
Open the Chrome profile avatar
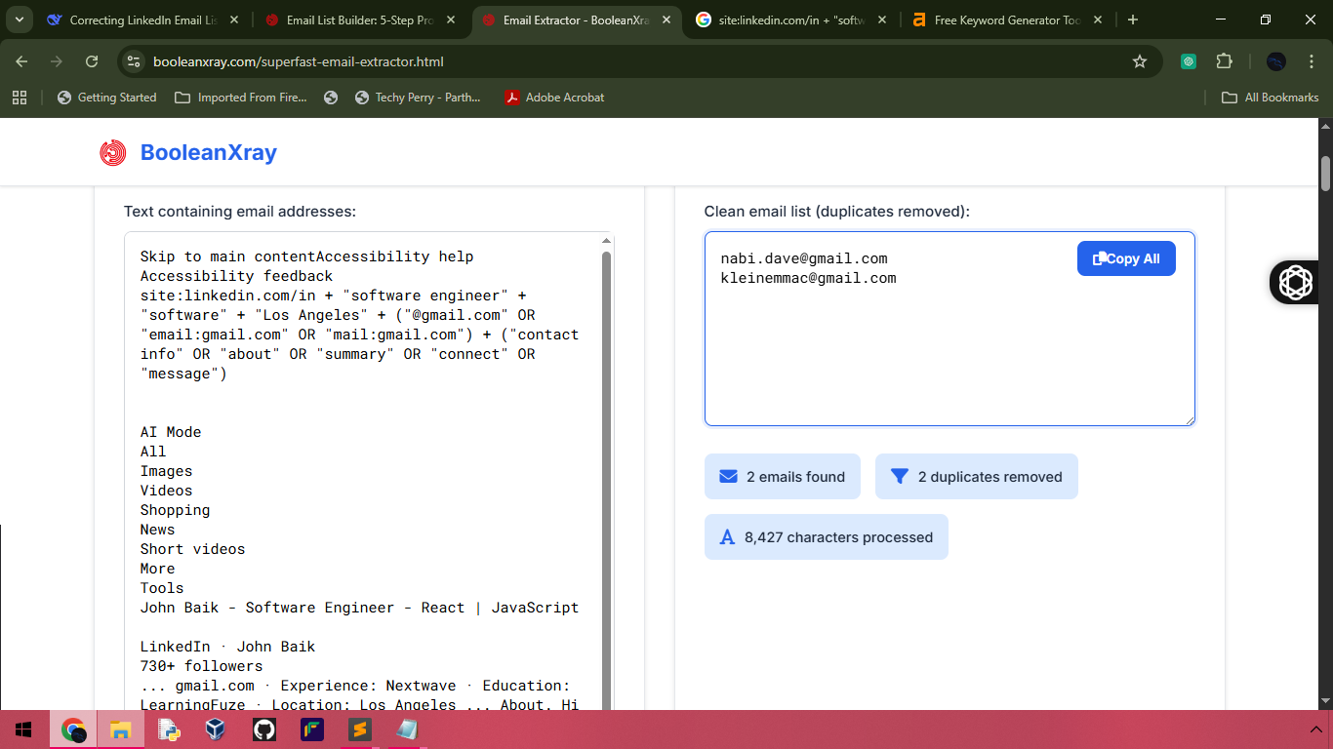coord(1275,61)
